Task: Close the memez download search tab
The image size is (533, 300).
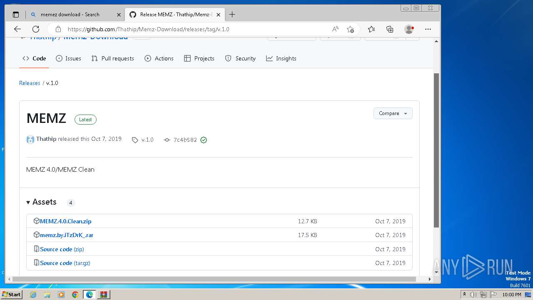Action: click(x=119, y=15)
